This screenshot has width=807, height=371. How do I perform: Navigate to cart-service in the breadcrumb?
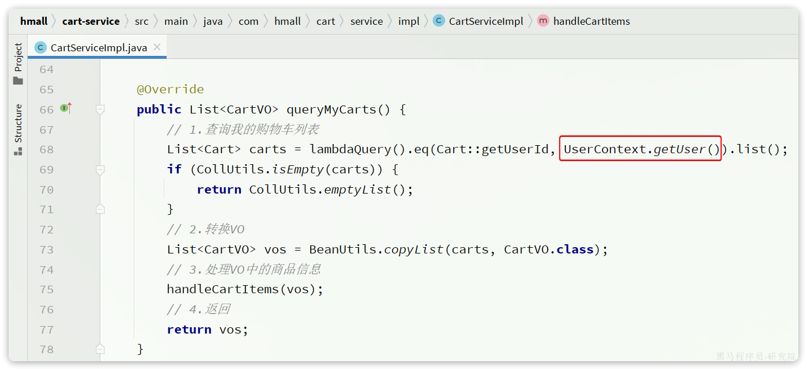90,21
